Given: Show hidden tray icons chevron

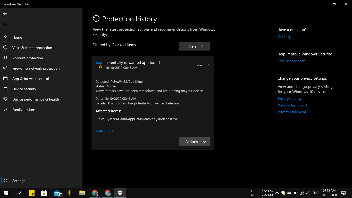Looking at the screenshot, I should tap(277, 193).
